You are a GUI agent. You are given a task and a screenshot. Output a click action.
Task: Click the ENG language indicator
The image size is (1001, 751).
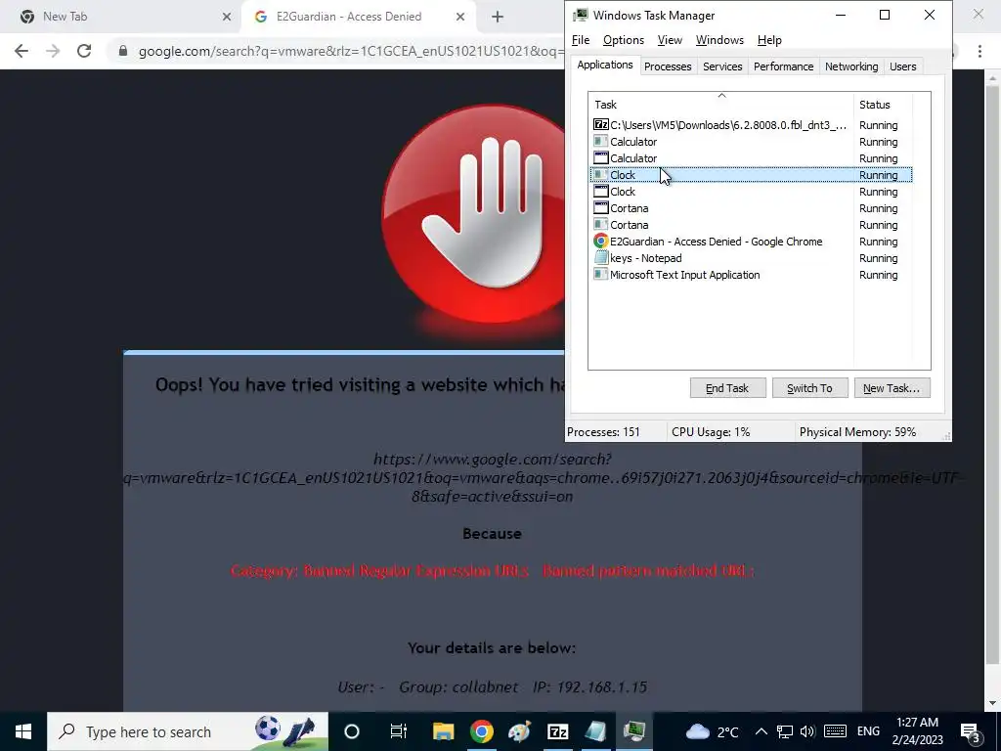[x=868, y=731]
